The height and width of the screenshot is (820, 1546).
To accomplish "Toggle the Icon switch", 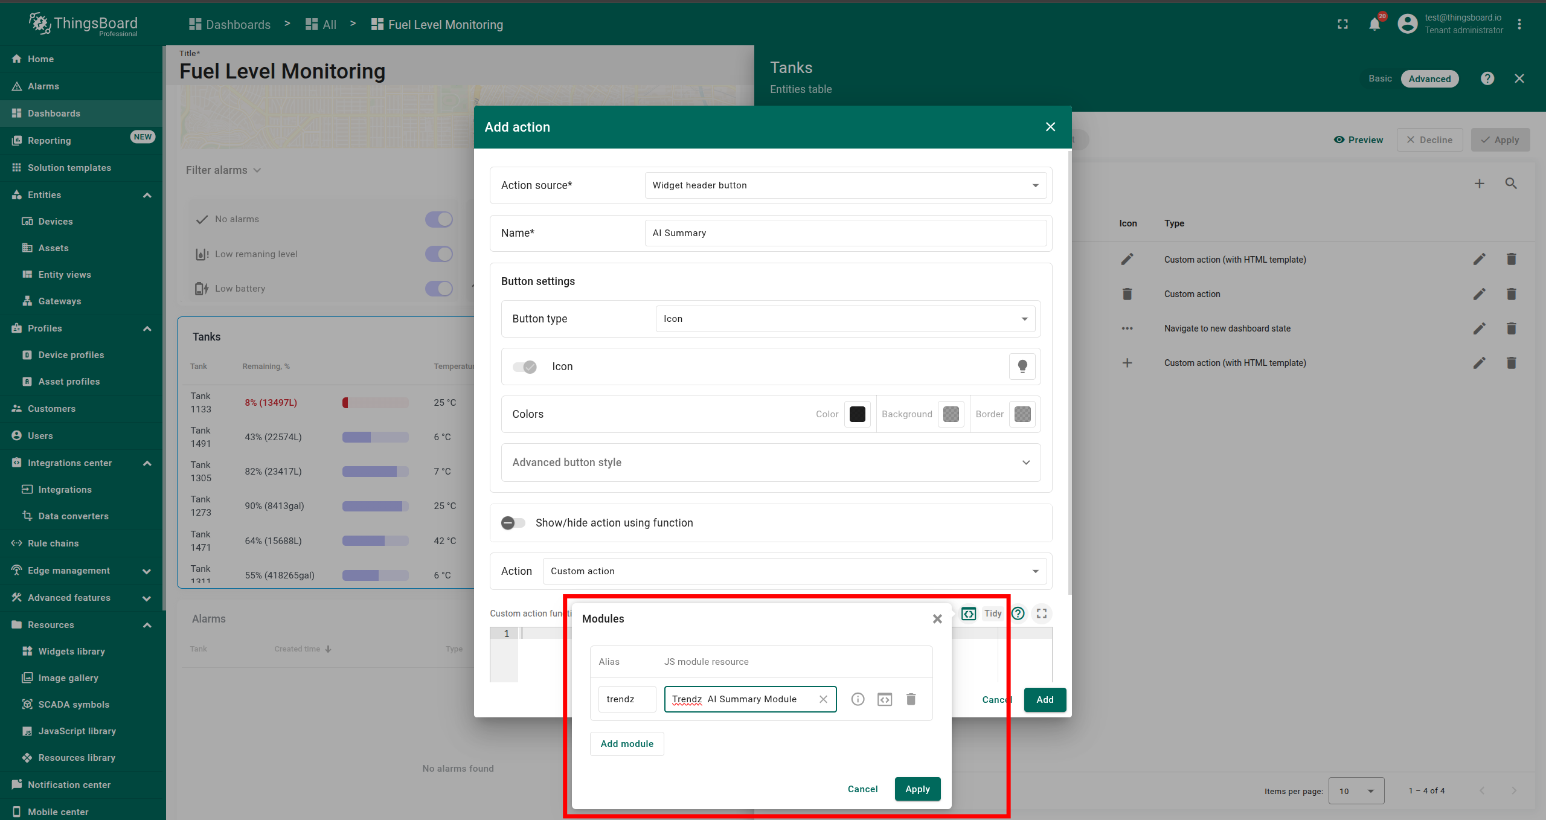I will [524, 367].
